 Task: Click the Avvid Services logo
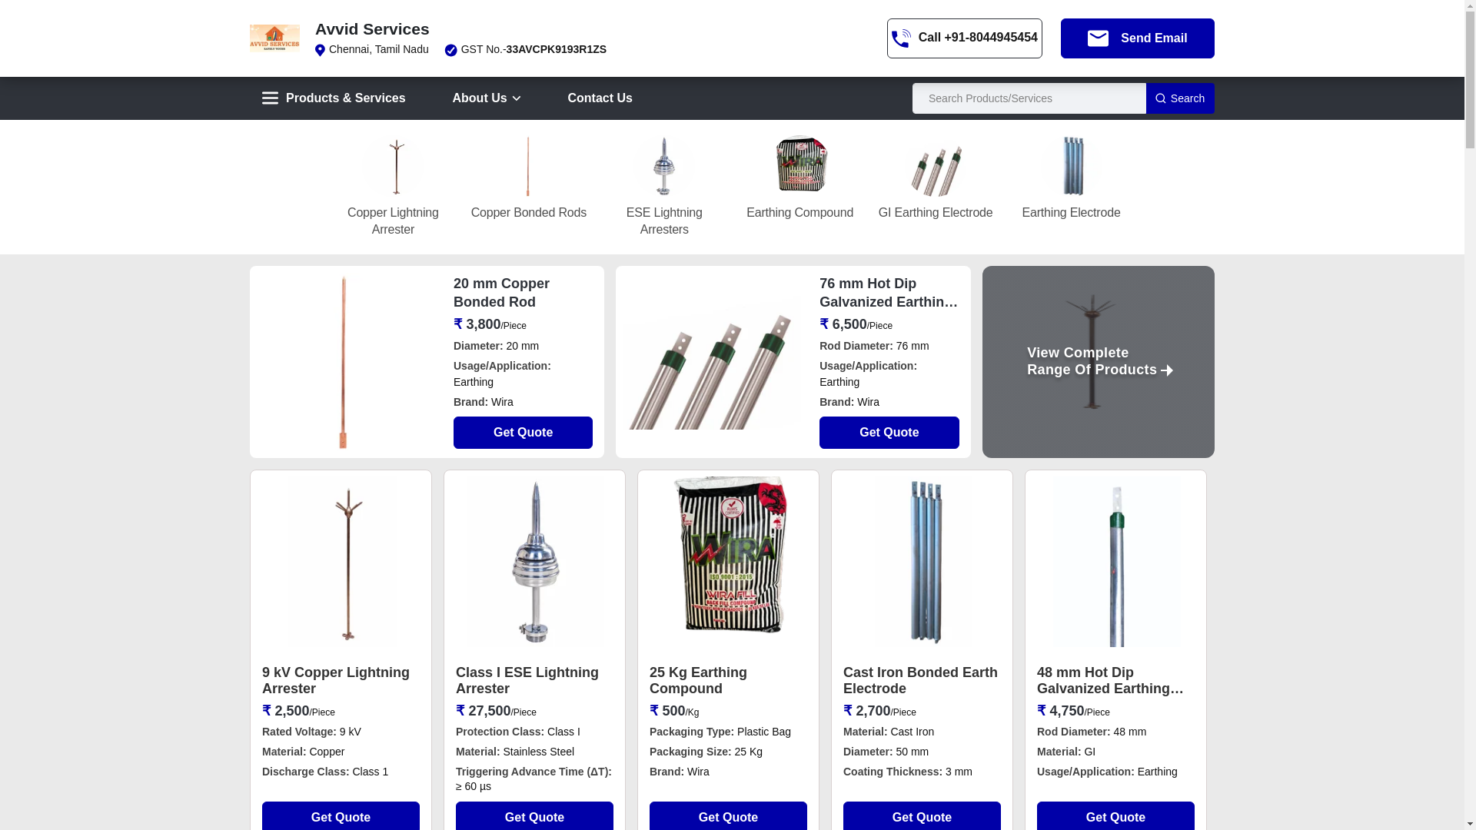pyautogui.click(x=274, y=38)
